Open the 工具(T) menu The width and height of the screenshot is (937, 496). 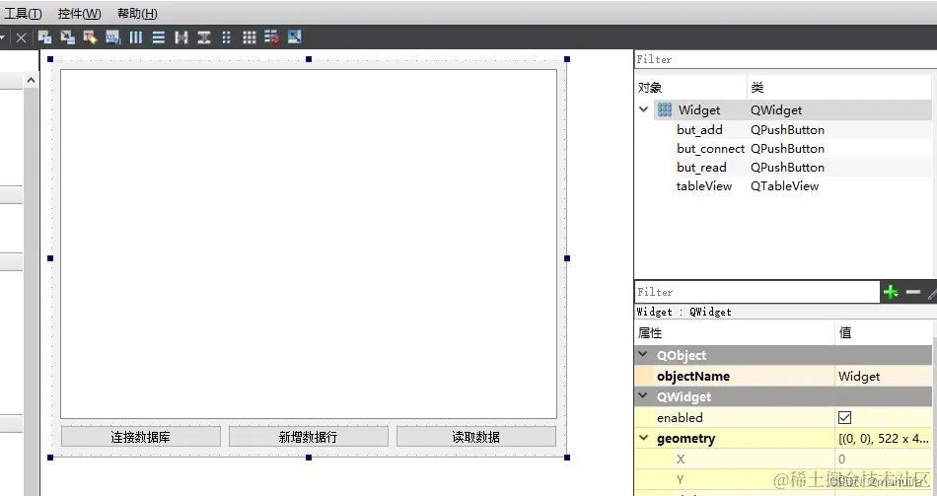coord(23,13)
